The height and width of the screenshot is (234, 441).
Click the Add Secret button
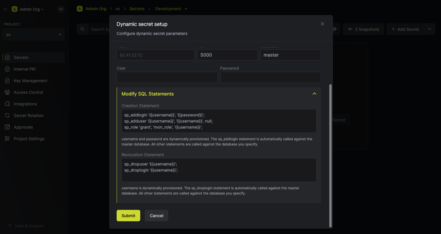(405, 29)
